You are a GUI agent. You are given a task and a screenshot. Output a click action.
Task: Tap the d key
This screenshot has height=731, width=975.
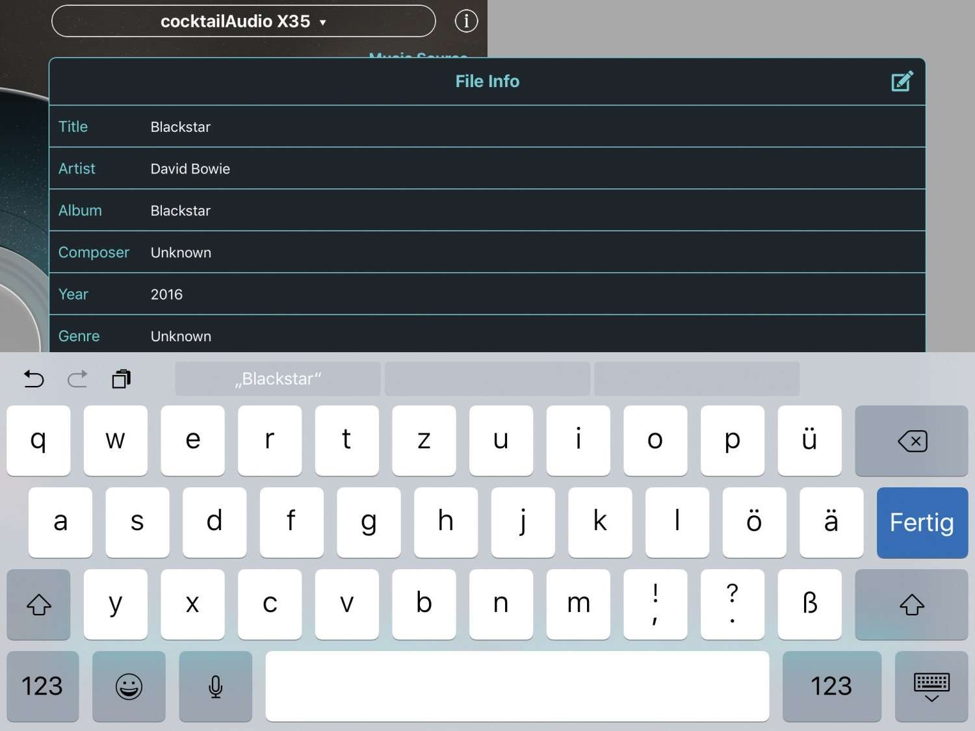(214, 522)
